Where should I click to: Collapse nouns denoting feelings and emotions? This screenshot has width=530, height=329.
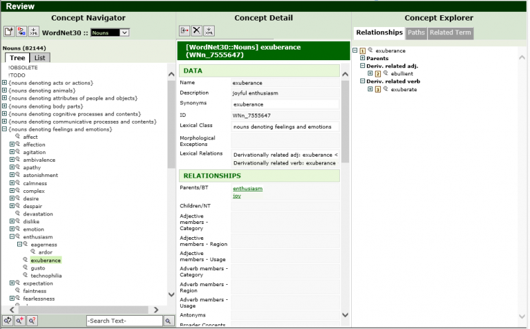tap(5, 129)
